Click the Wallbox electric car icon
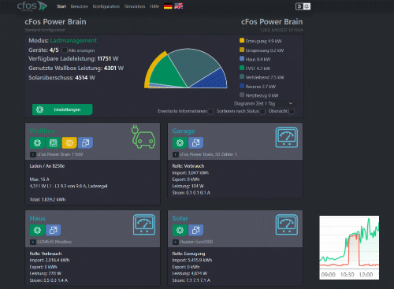This screenshot has height=289, width=394. [143, 137]
